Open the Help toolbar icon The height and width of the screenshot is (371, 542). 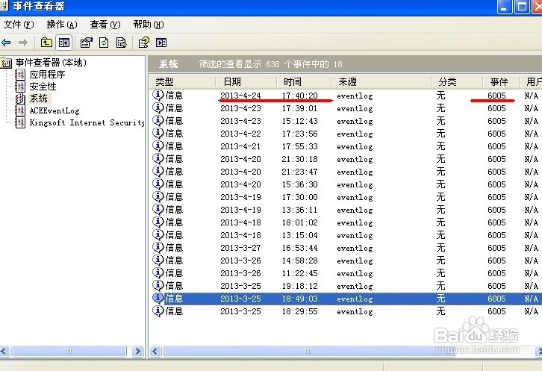[144, 43]
